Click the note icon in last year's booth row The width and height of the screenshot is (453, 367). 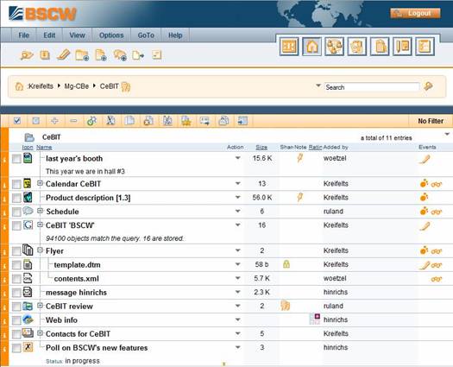click(x=300, y=158)
